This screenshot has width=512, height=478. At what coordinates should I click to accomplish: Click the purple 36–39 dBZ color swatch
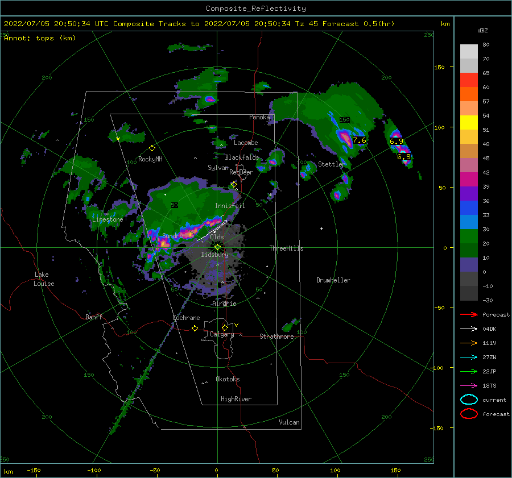tap(469, 193)
